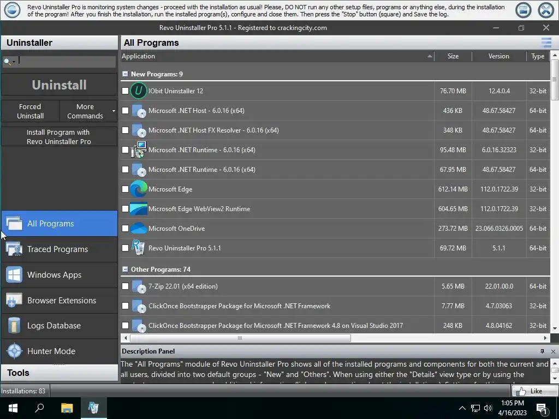Image resolution: width=559 pixels, height=419 pixels.
Task: Sort by the Size column header
Action: [x=453, y=56]
